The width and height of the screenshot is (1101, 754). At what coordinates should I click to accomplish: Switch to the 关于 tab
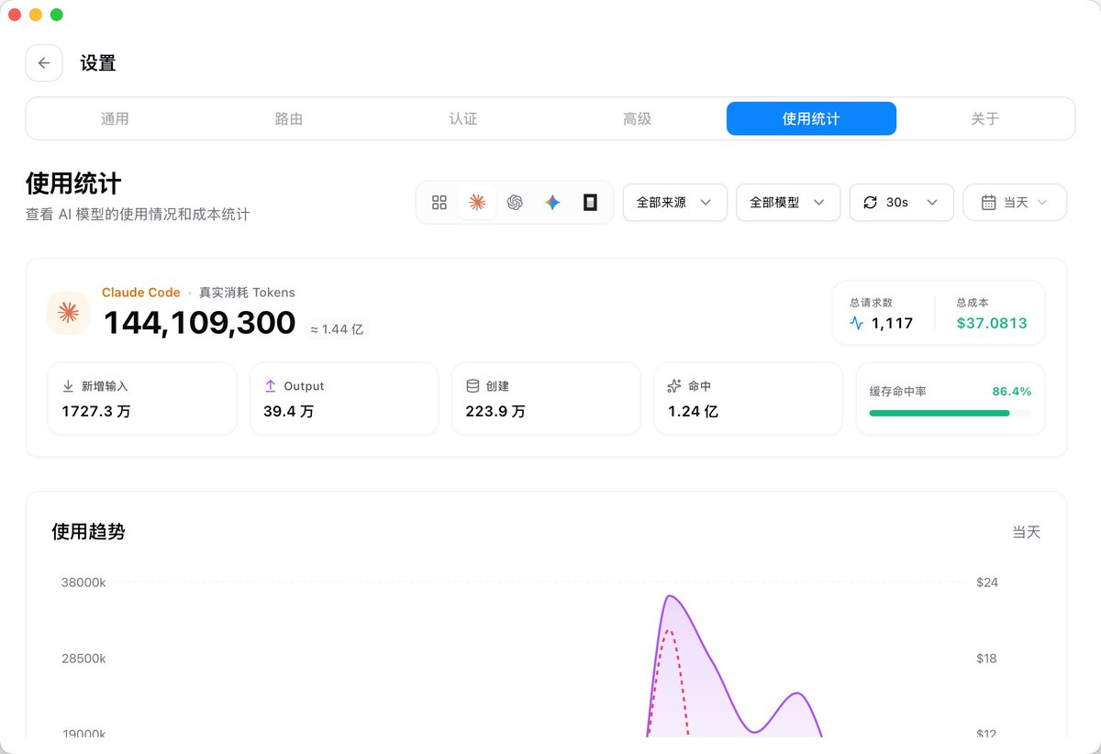pos(985,118)
